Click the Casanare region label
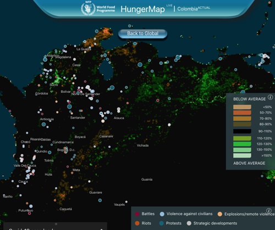 (106, 136)
